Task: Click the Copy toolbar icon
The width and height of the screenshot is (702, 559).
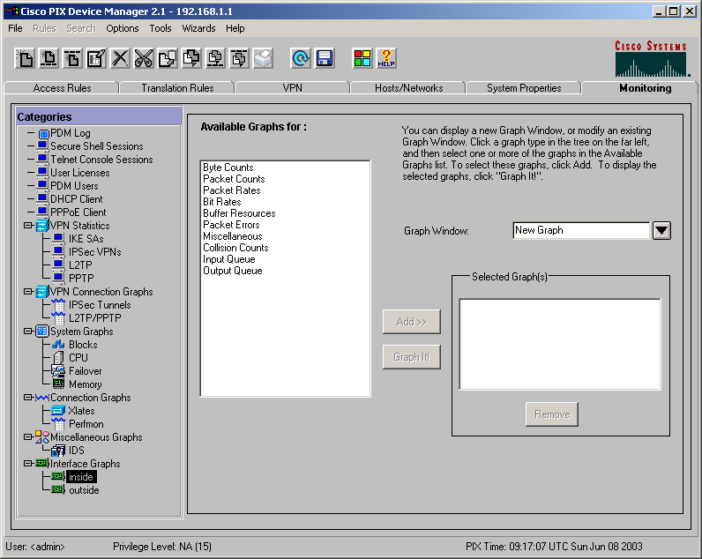Action: coord(168,58)
